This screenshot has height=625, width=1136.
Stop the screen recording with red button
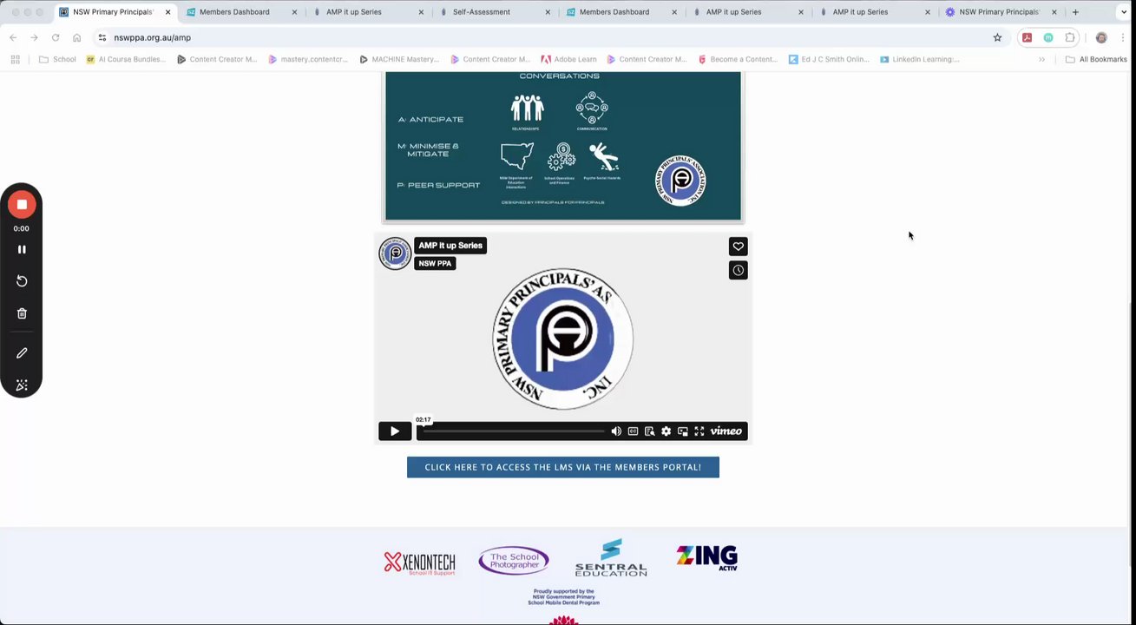click(x=22, y=205)
